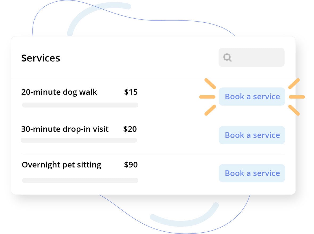Open the 30-minute drop-in visit listing

[x=65, y=129]
